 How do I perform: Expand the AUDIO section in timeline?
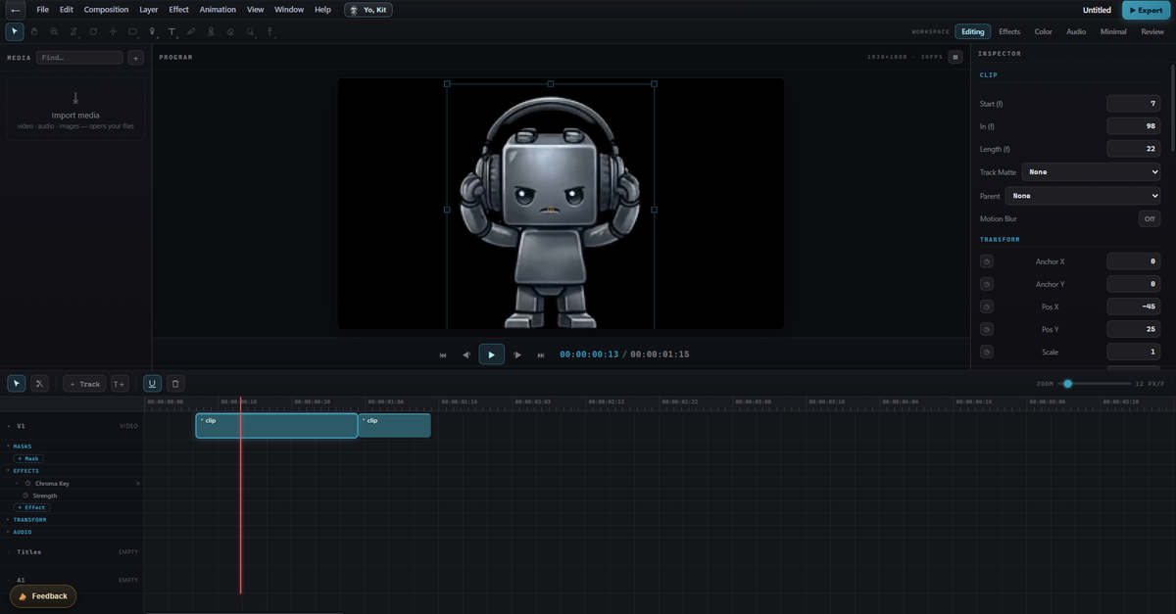(x=8, y=532)
